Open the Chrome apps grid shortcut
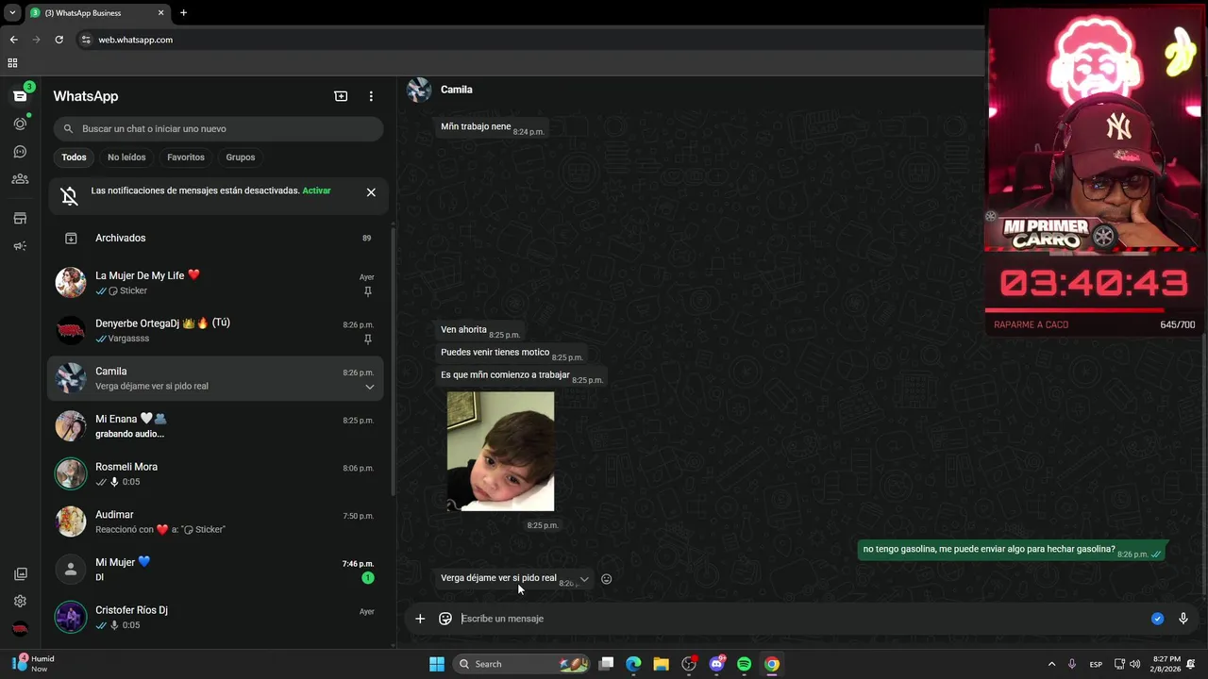Image resolution: width=1208 pixels, height=679 pixels. [12, 63]
